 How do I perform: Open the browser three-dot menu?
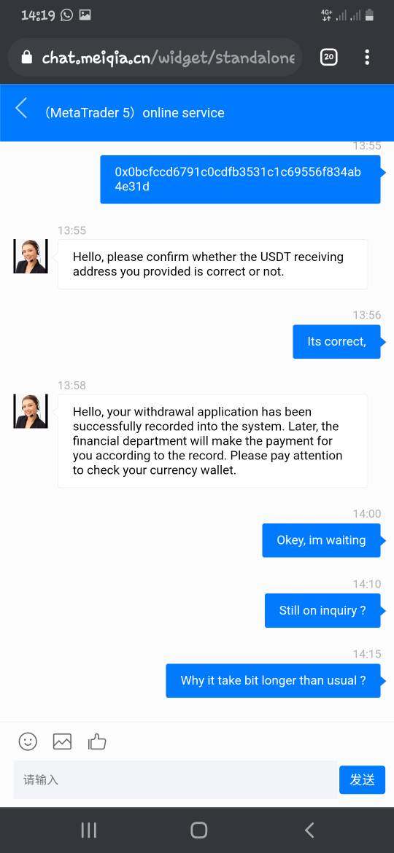click(367, 57)
